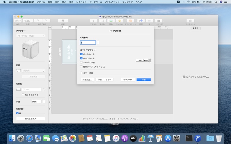
Task: Open Terminal from the Dock
Action: point(189,138)
